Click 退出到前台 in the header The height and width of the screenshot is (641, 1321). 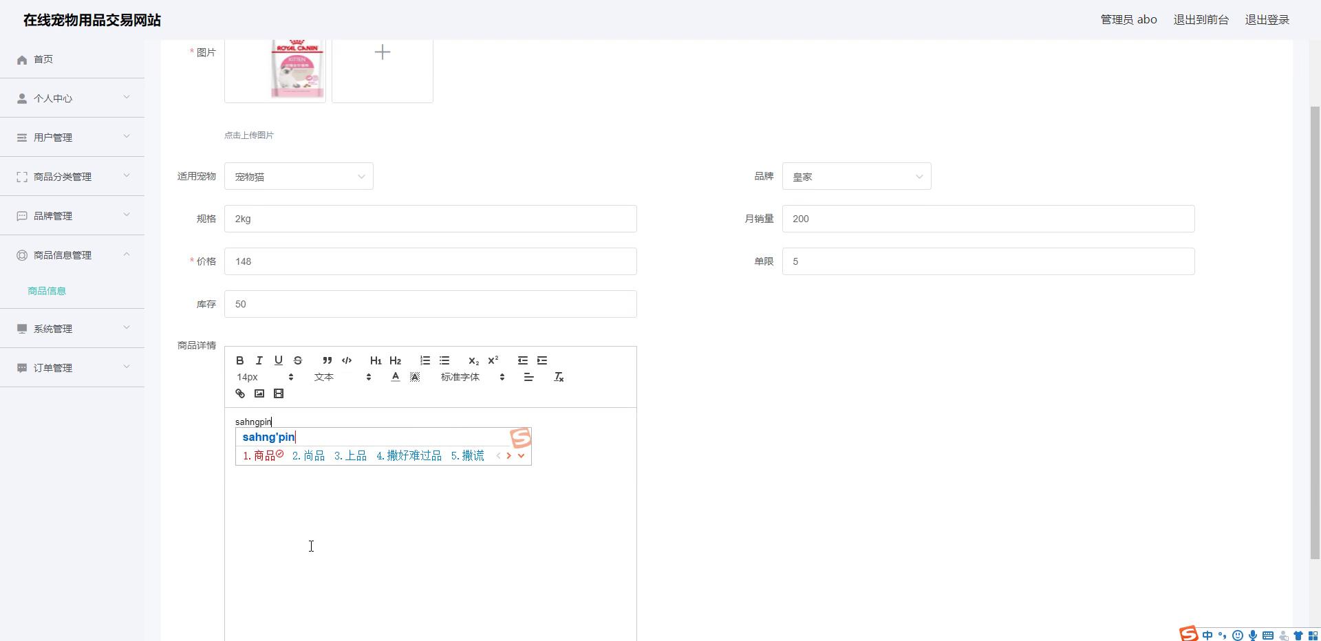pos(1201,20)
